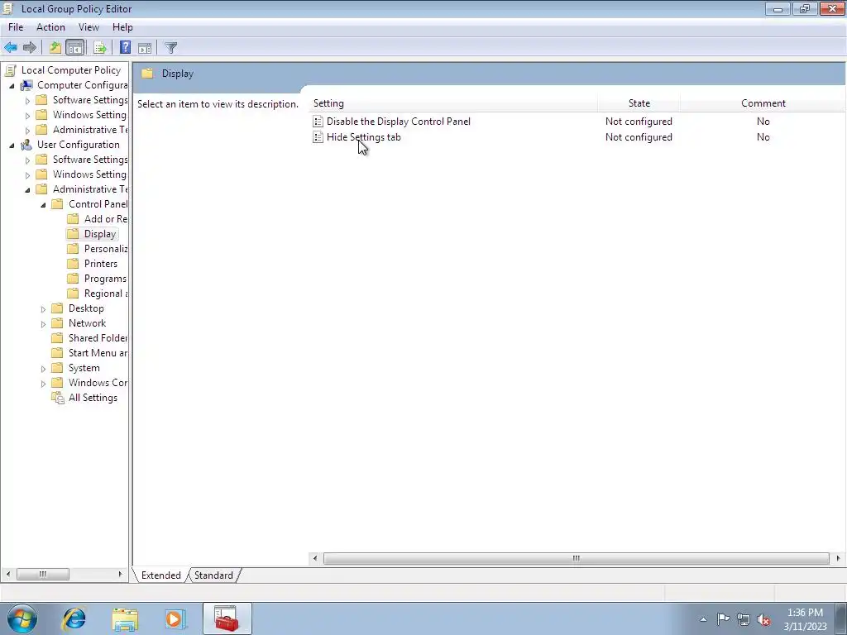Expand Software Settings under Computer Configuration
Screen dimensions: 847x635
(x=27, y=100)
